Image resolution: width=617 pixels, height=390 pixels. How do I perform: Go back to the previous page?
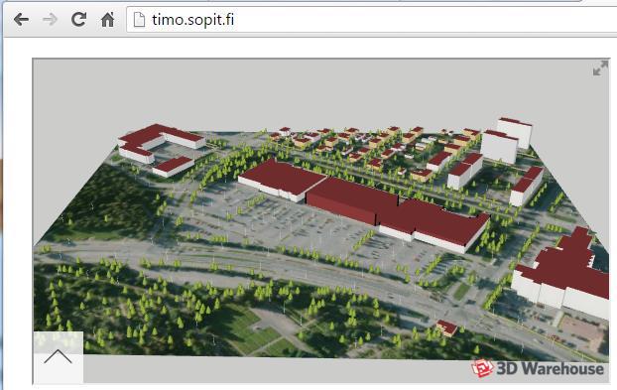click(x=21, y=19)
